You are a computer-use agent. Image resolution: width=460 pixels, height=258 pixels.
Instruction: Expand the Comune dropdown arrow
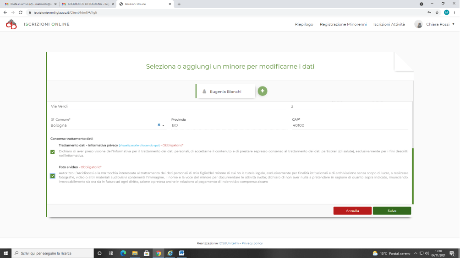[x=163, y=125]
